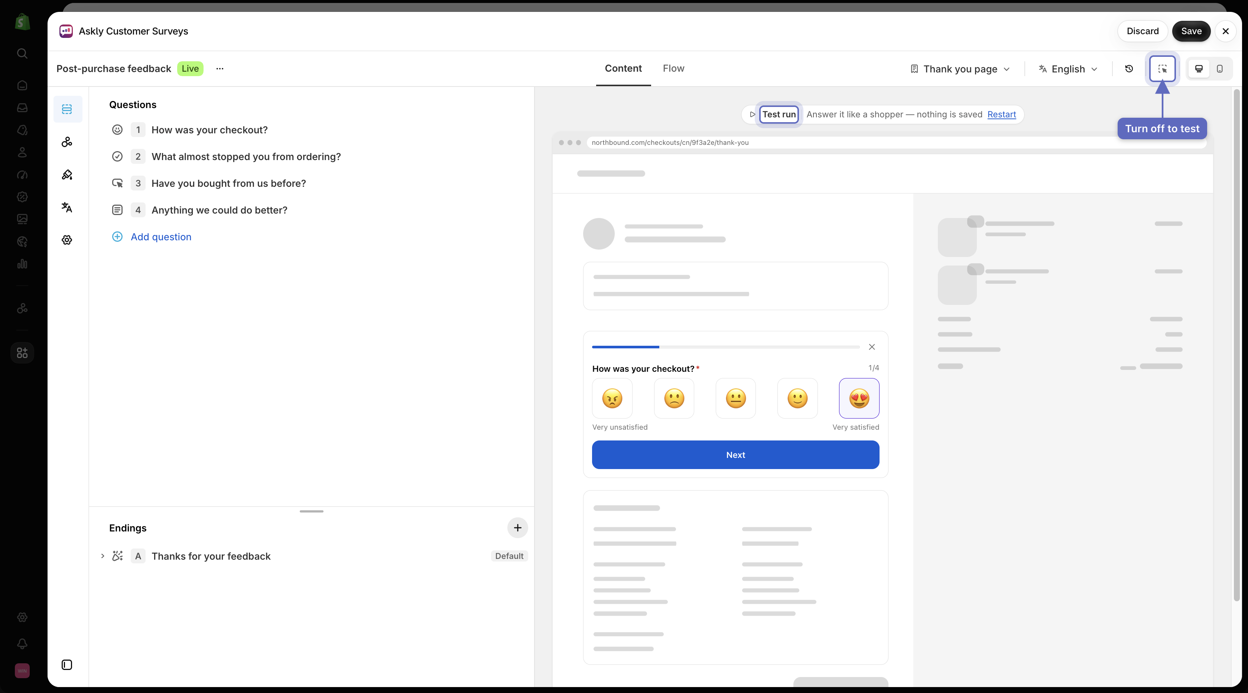This screenshot has width=1248, height=693.
Task: Open the logic flow sidebar icon
Action: 67,142
